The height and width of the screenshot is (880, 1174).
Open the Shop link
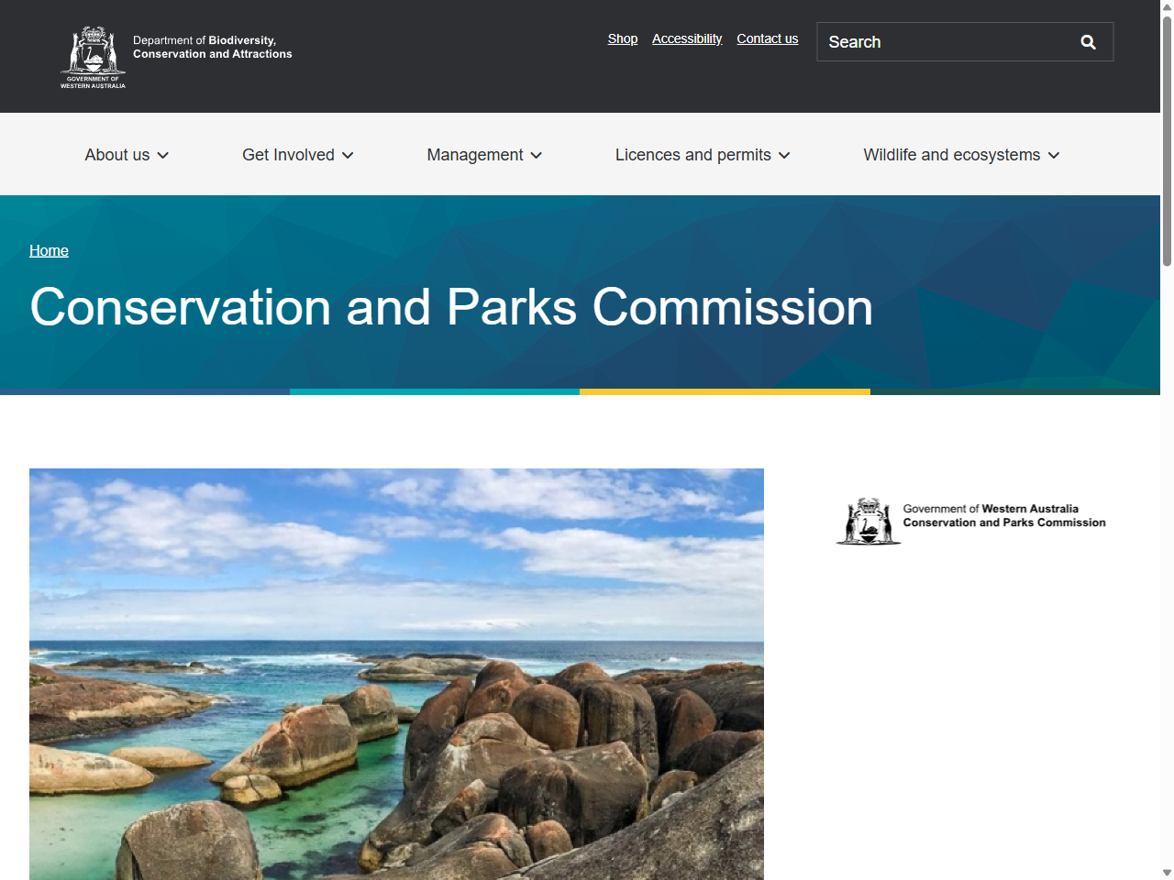(622, 38)
